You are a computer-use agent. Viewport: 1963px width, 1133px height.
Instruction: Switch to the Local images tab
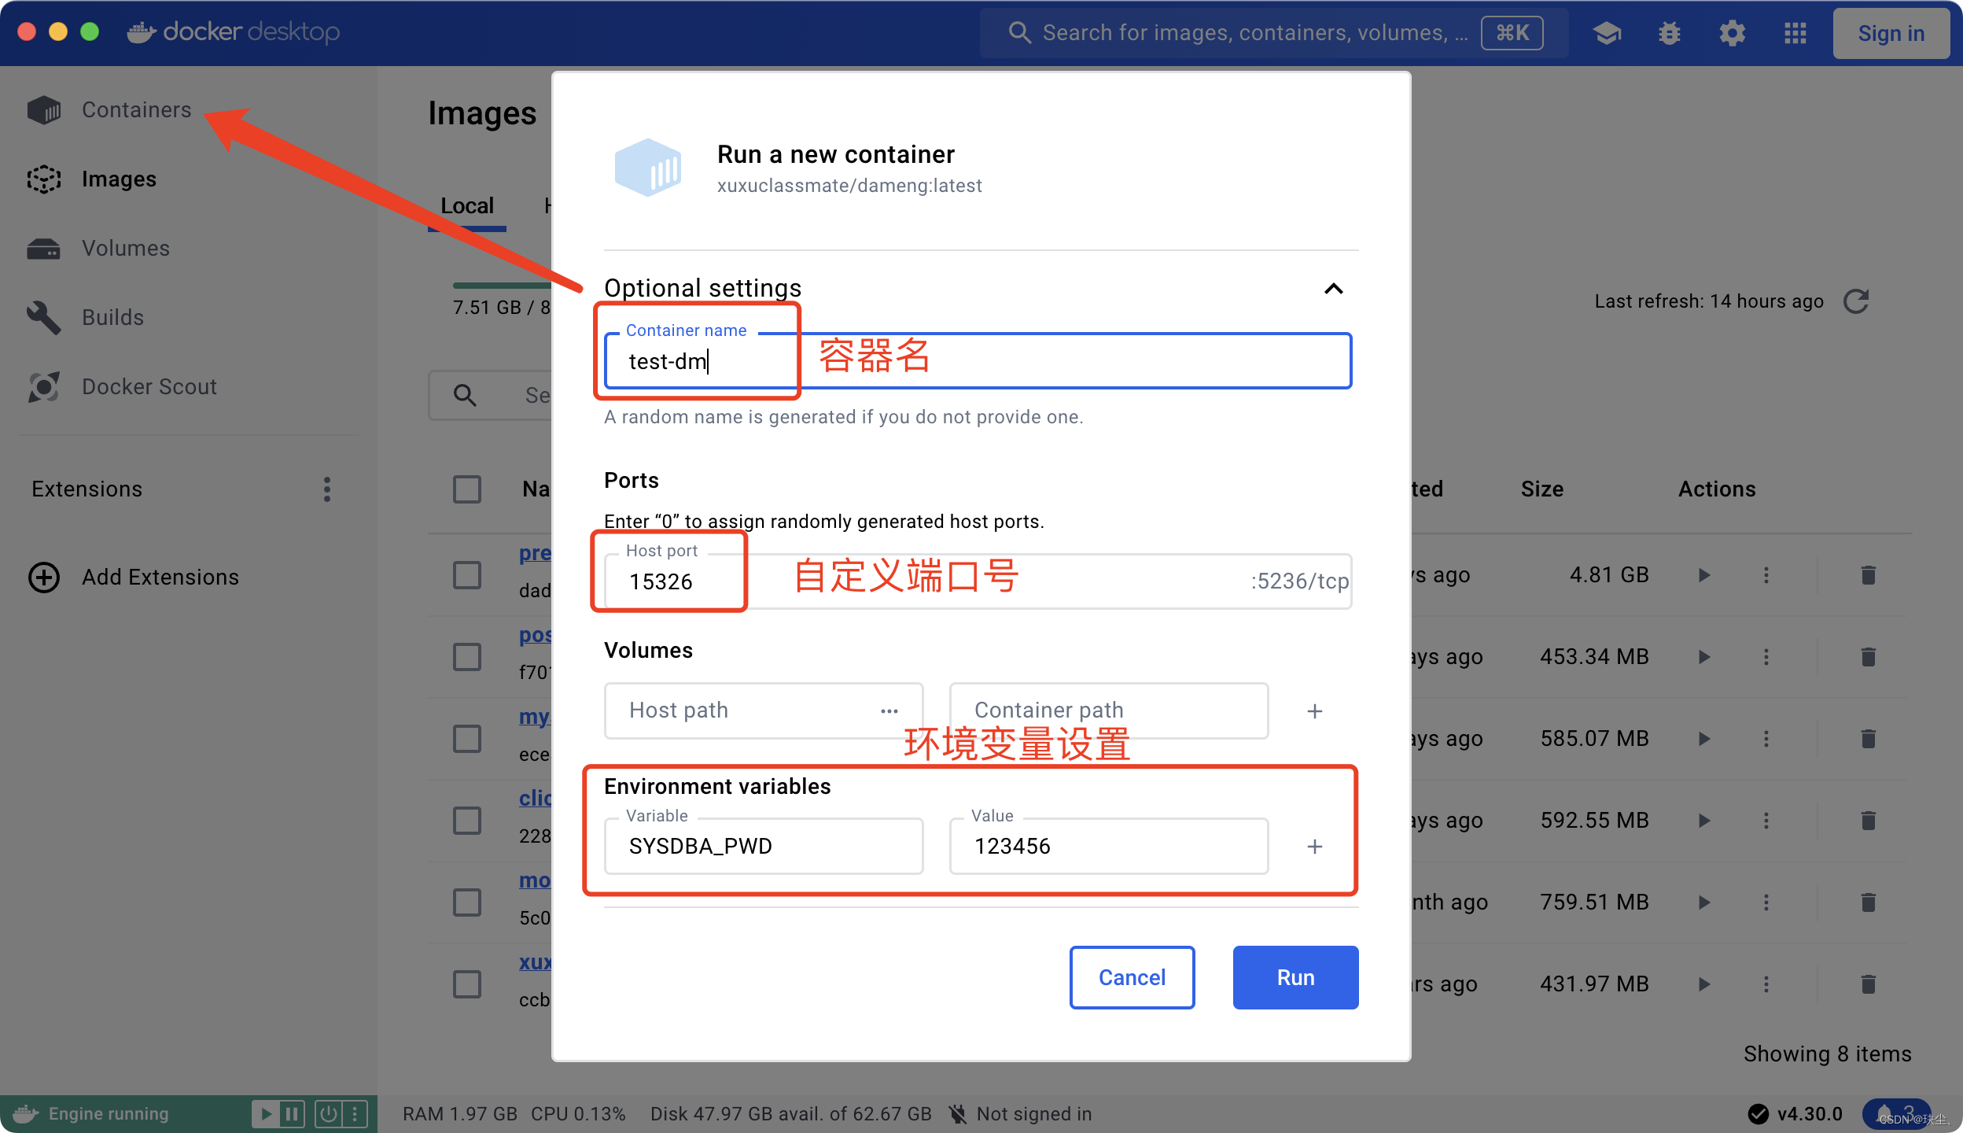tap(467, 206)
